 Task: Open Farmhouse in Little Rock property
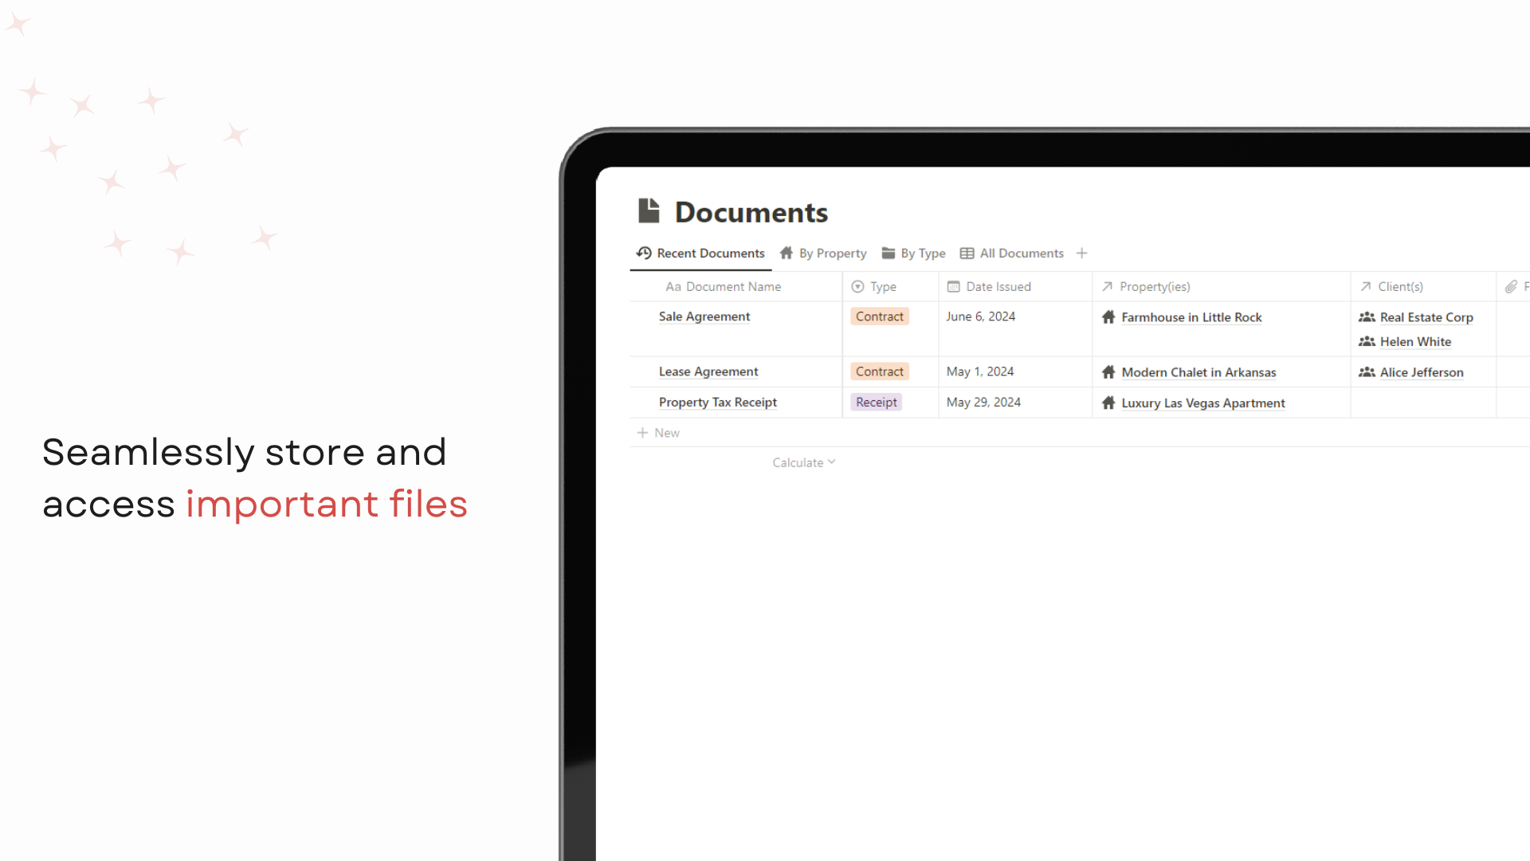[x=1191, y=317]
